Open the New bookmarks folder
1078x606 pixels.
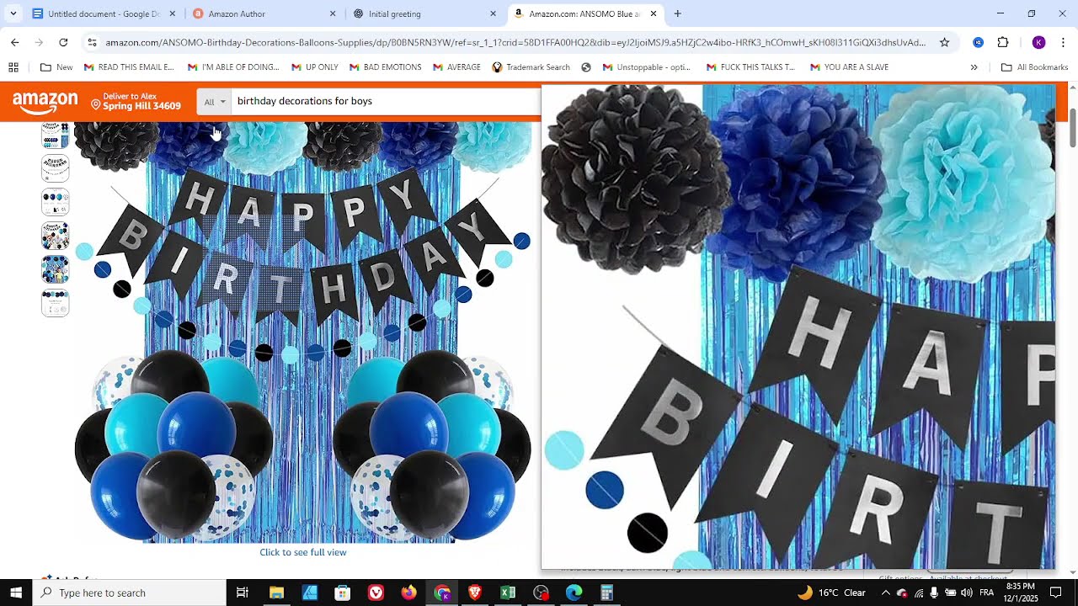(x=56, y=67)
